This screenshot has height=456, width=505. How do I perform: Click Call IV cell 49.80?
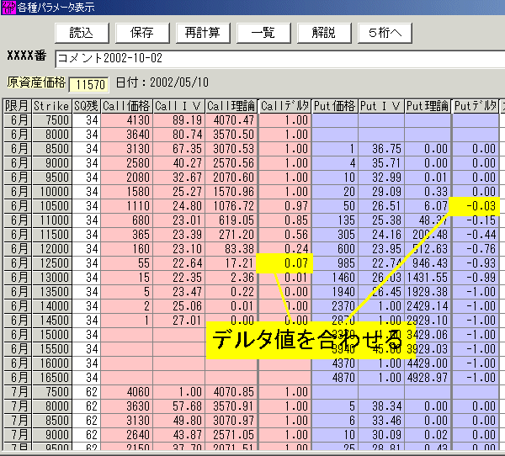(178, 421)
